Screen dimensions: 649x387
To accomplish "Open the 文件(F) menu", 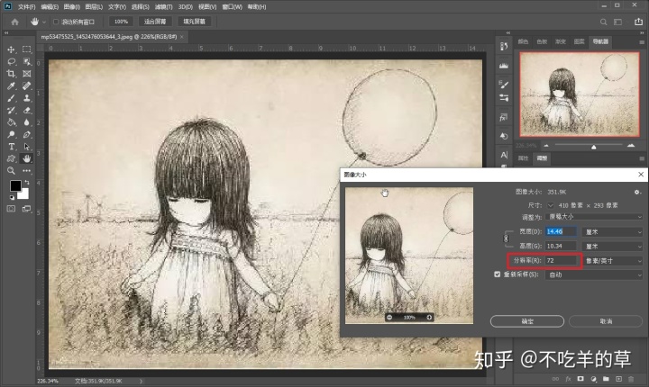I will tap(26, 6).
